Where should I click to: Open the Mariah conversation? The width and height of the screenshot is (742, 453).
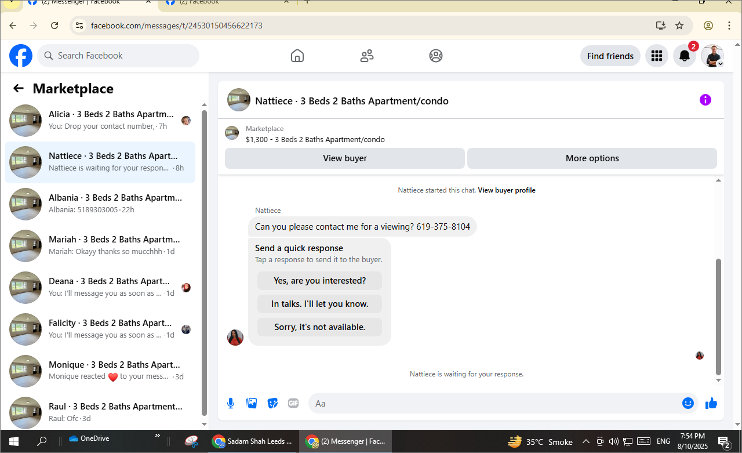click(x=100, y=245)
